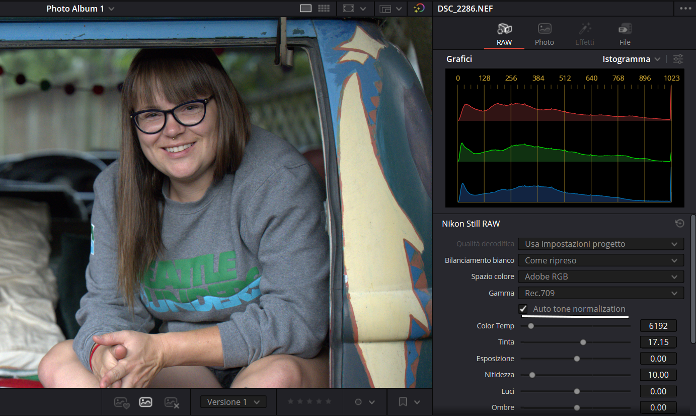Viewport: 696px width, 416px height.
Task: Switch to the File tab
Action: pyautogui.click(x=625, y=34)
